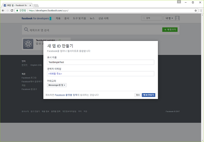Click the address bar URL
This screenshot has height=142, width=204.
pyautogui.click(x=48, y=11)
